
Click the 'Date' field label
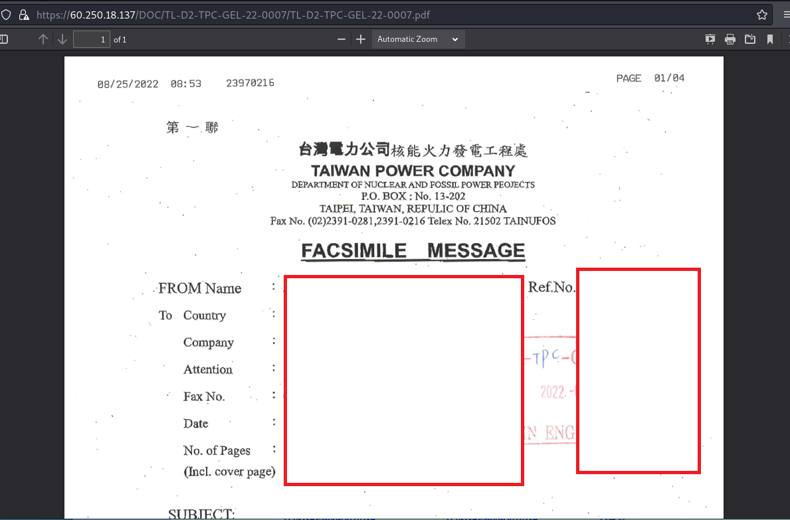click(x=196, y=424)
